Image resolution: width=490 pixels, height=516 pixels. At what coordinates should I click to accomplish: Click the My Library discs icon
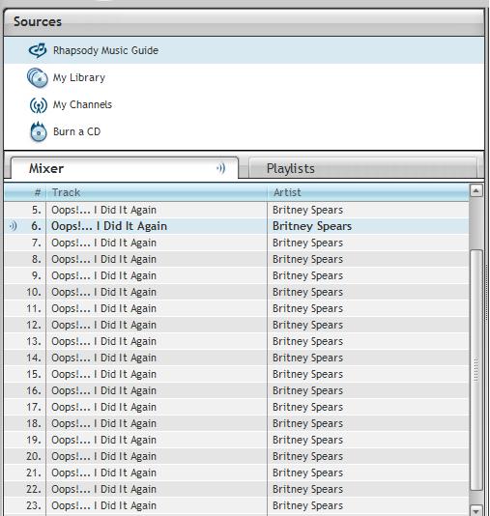pyautogui.click(x=38, y=77)
